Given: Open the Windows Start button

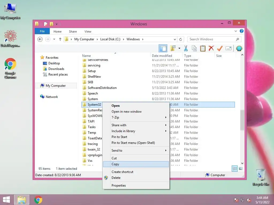Looking at the screenshot, I should [x=6, y=200].
